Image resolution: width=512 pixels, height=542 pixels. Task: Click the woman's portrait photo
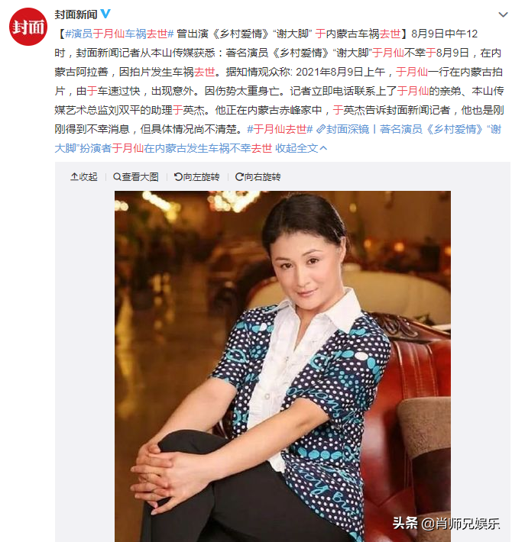[283, 366]
